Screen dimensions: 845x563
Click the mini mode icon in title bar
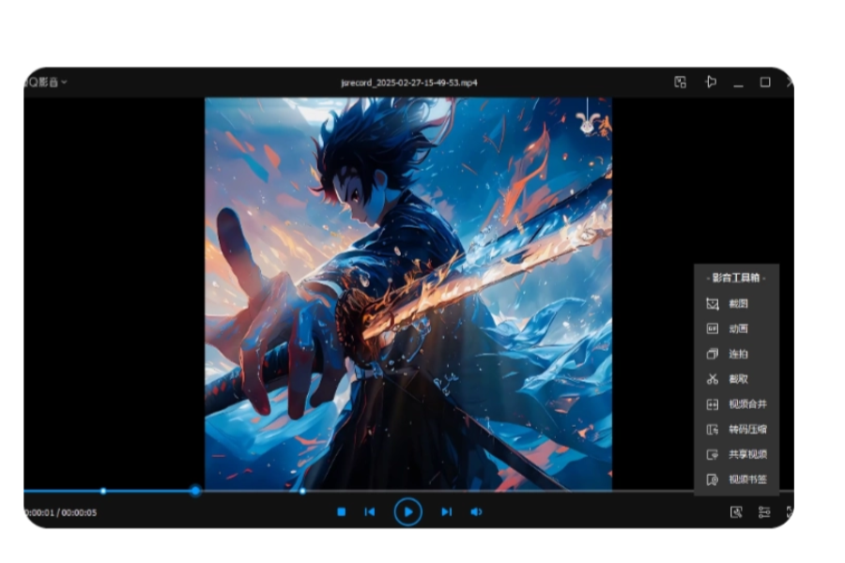point(681,83)
